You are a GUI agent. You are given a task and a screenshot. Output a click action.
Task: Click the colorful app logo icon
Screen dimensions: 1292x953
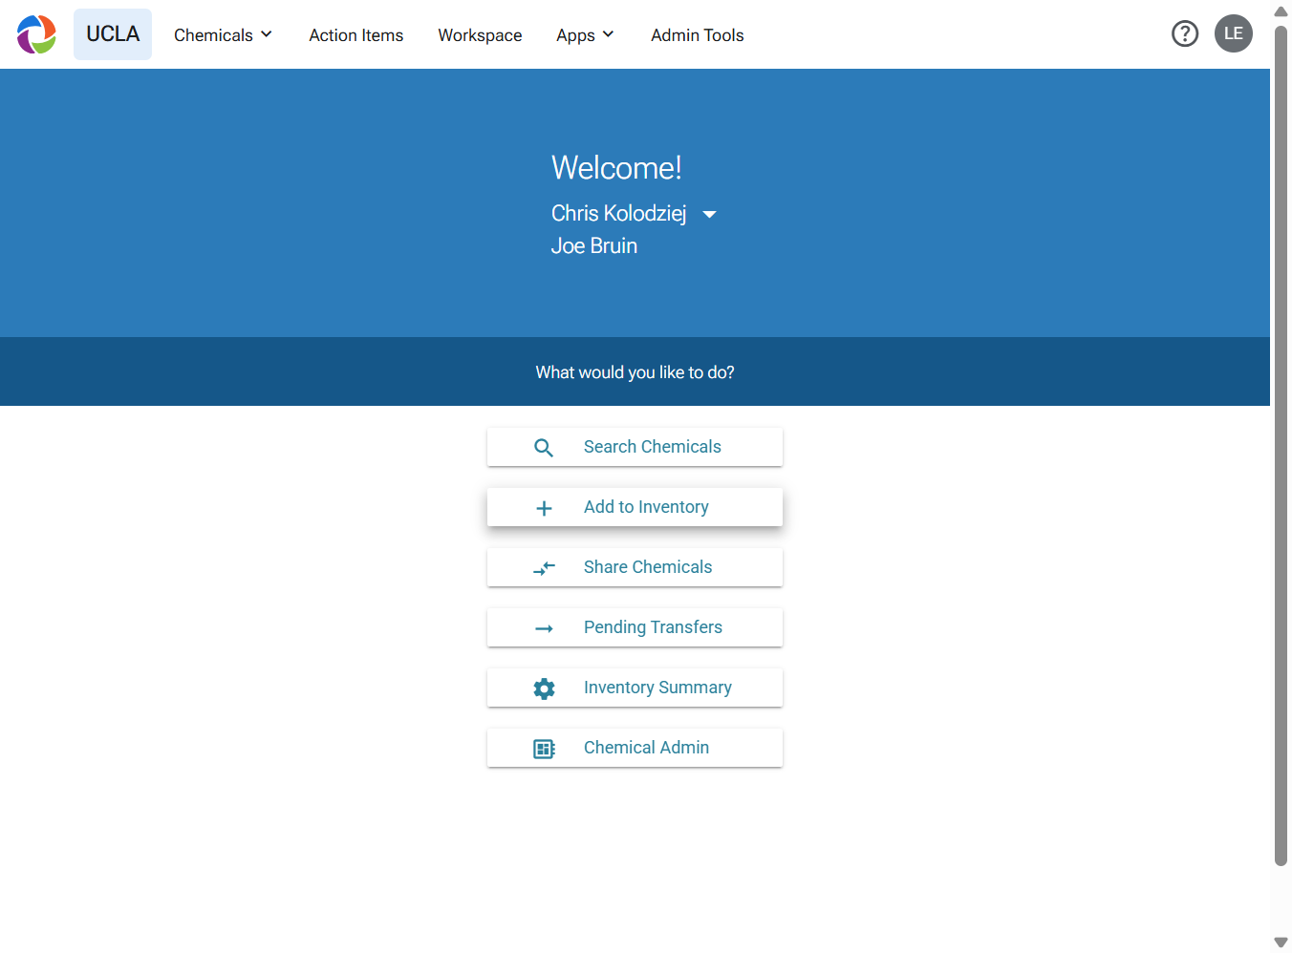click(x=36, y=34)
